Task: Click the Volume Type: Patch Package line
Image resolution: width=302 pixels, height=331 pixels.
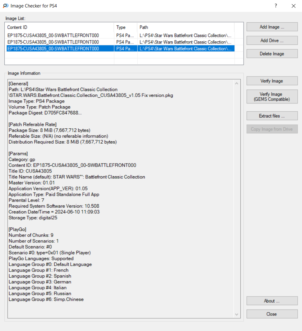Action: click(x=39, y=107)
